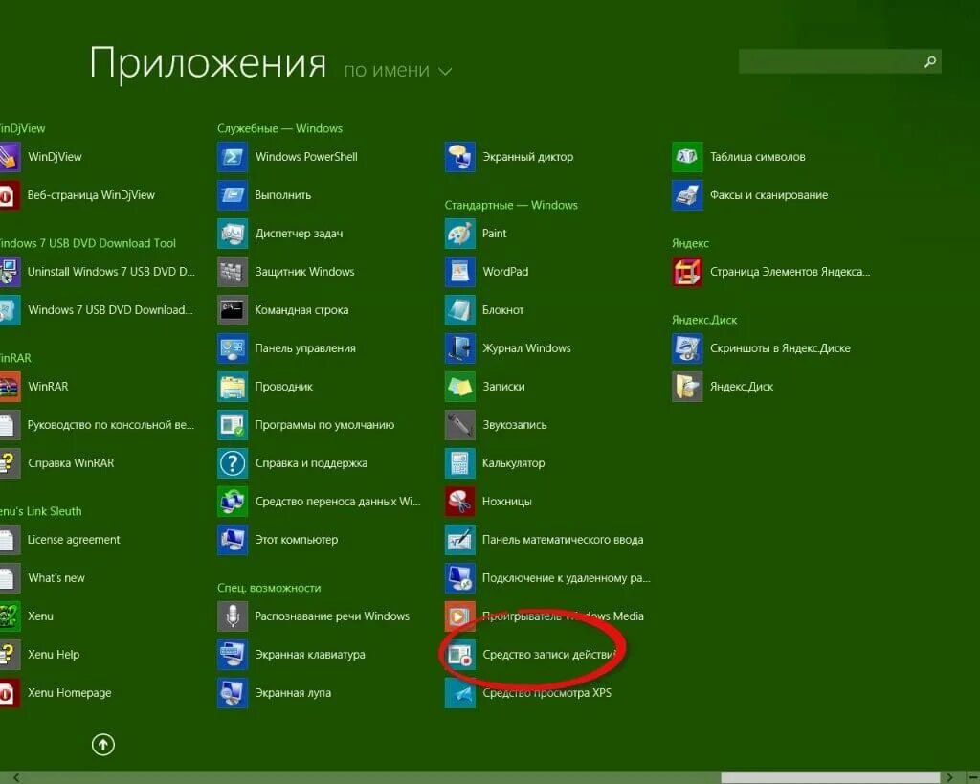Focus the apps search field

(x=839, y=61)
